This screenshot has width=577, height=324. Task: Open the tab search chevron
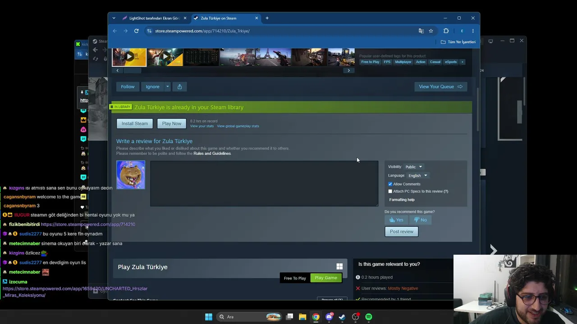114,18
